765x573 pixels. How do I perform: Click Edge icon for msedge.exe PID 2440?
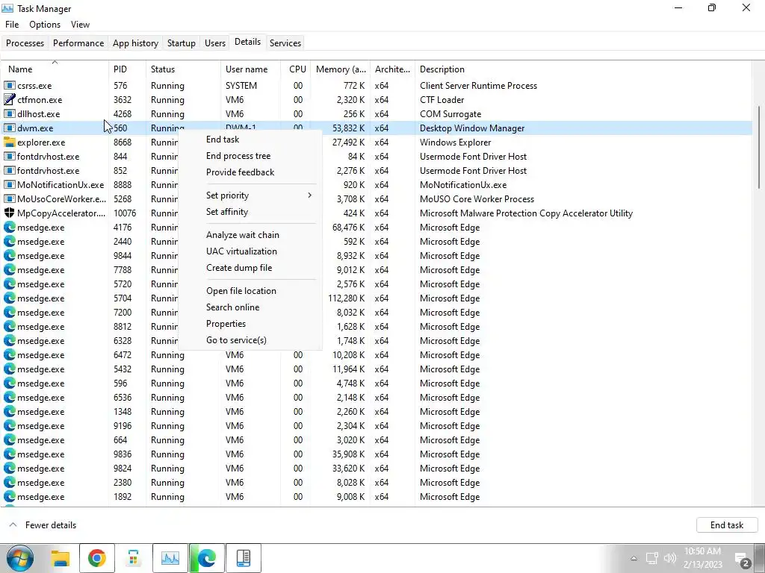click(9, 241)
